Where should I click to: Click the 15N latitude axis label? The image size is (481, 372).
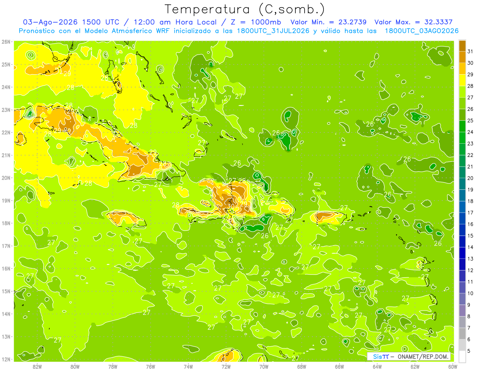click(x=6, y=291)
